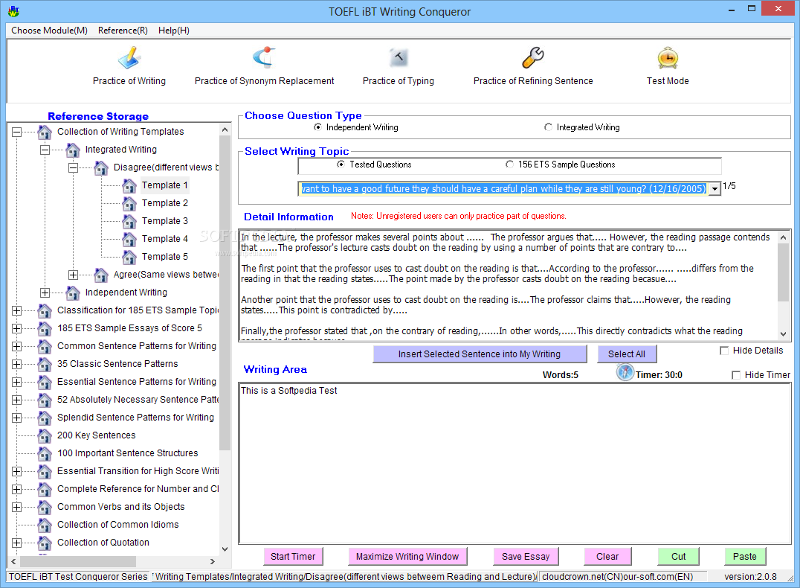The image size is (800, 588).
Task: Click the Start Timer button
Action: pyautogui.click(x=293, y=556)
